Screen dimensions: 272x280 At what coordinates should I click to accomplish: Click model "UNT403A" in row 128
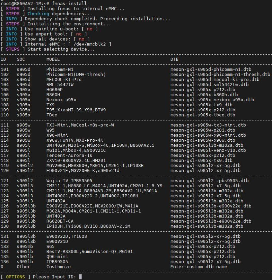pos(56,216)
